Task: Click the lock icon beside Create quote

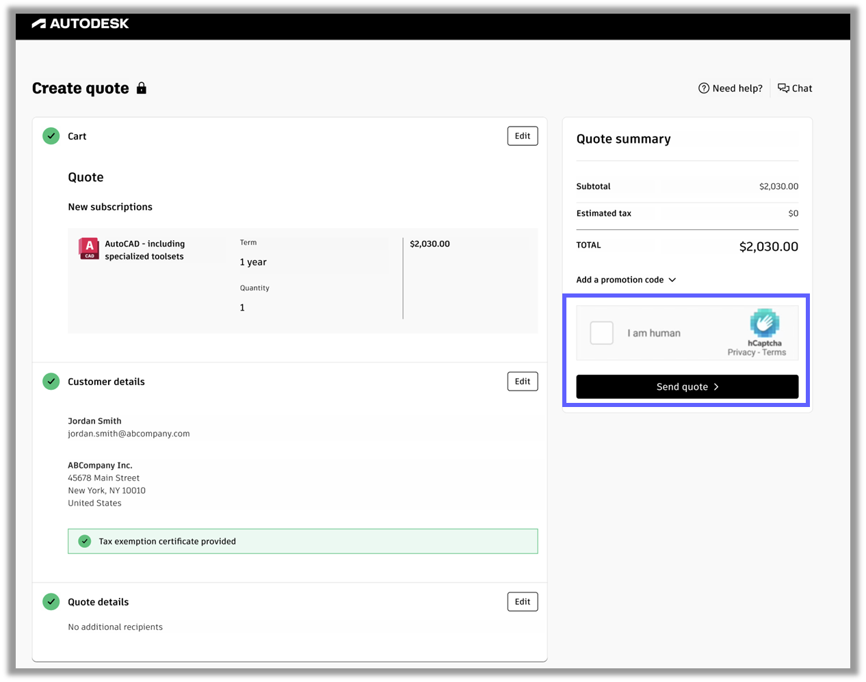Action: [142, 88]
